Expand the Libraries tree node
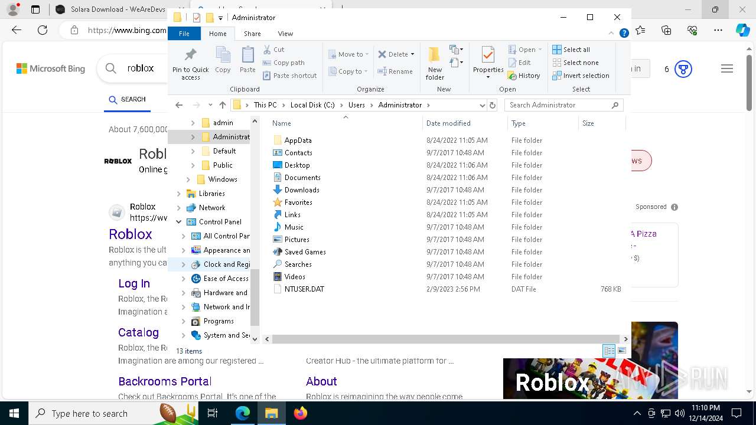The height and width of the screenshot is (425, 756). coord(178,194)
